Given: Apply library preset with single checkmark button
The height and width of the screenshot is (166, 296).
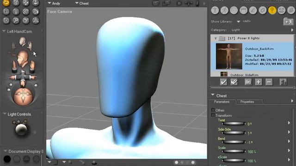Looking at the screenshot, I should tap(224, 82).
